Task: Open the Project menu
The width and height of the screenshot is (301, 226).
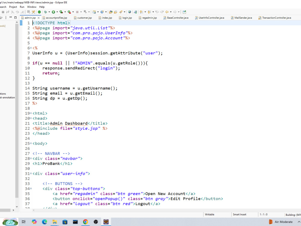Action: (x=13, y=7)
